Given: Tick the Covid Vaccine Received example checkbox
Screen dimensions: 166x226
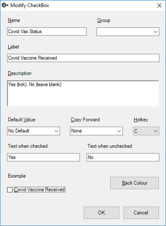Looking at the screenshot, I should tap(10, 190).
